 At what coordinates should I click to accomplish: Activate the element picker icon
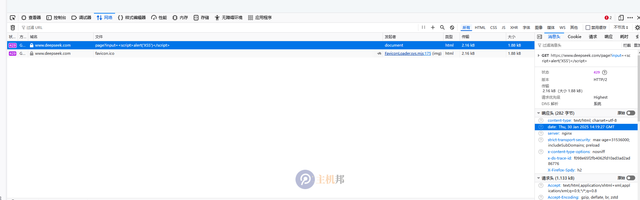(x=13, y=18)
